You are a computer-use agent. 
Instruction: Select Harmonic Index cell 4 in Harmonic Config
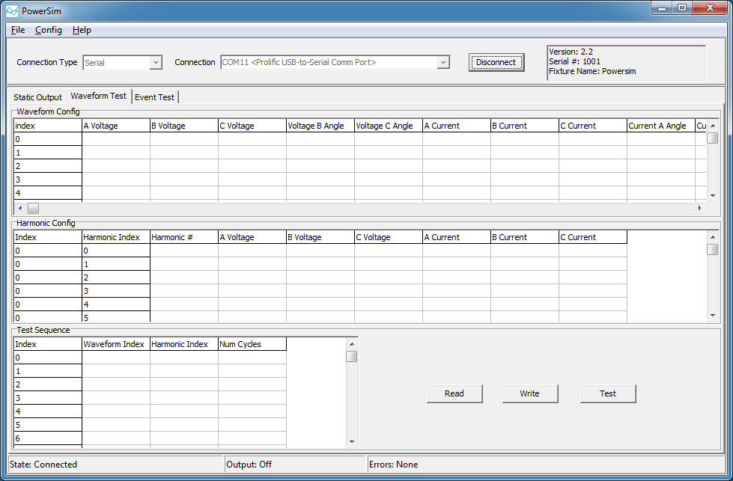point(116,304)
